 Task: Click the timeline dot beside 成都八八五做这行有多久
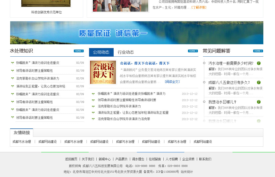coord(204,82)
